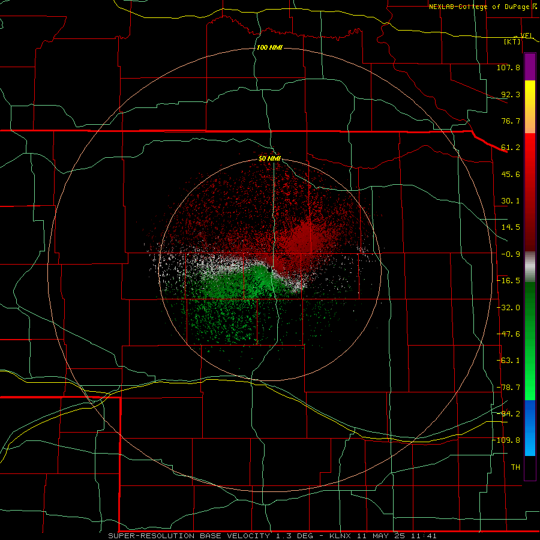Screen dimensions: 540x540
Task: Click the KLNX radar site at the echo center
Action: pos(269,271)
